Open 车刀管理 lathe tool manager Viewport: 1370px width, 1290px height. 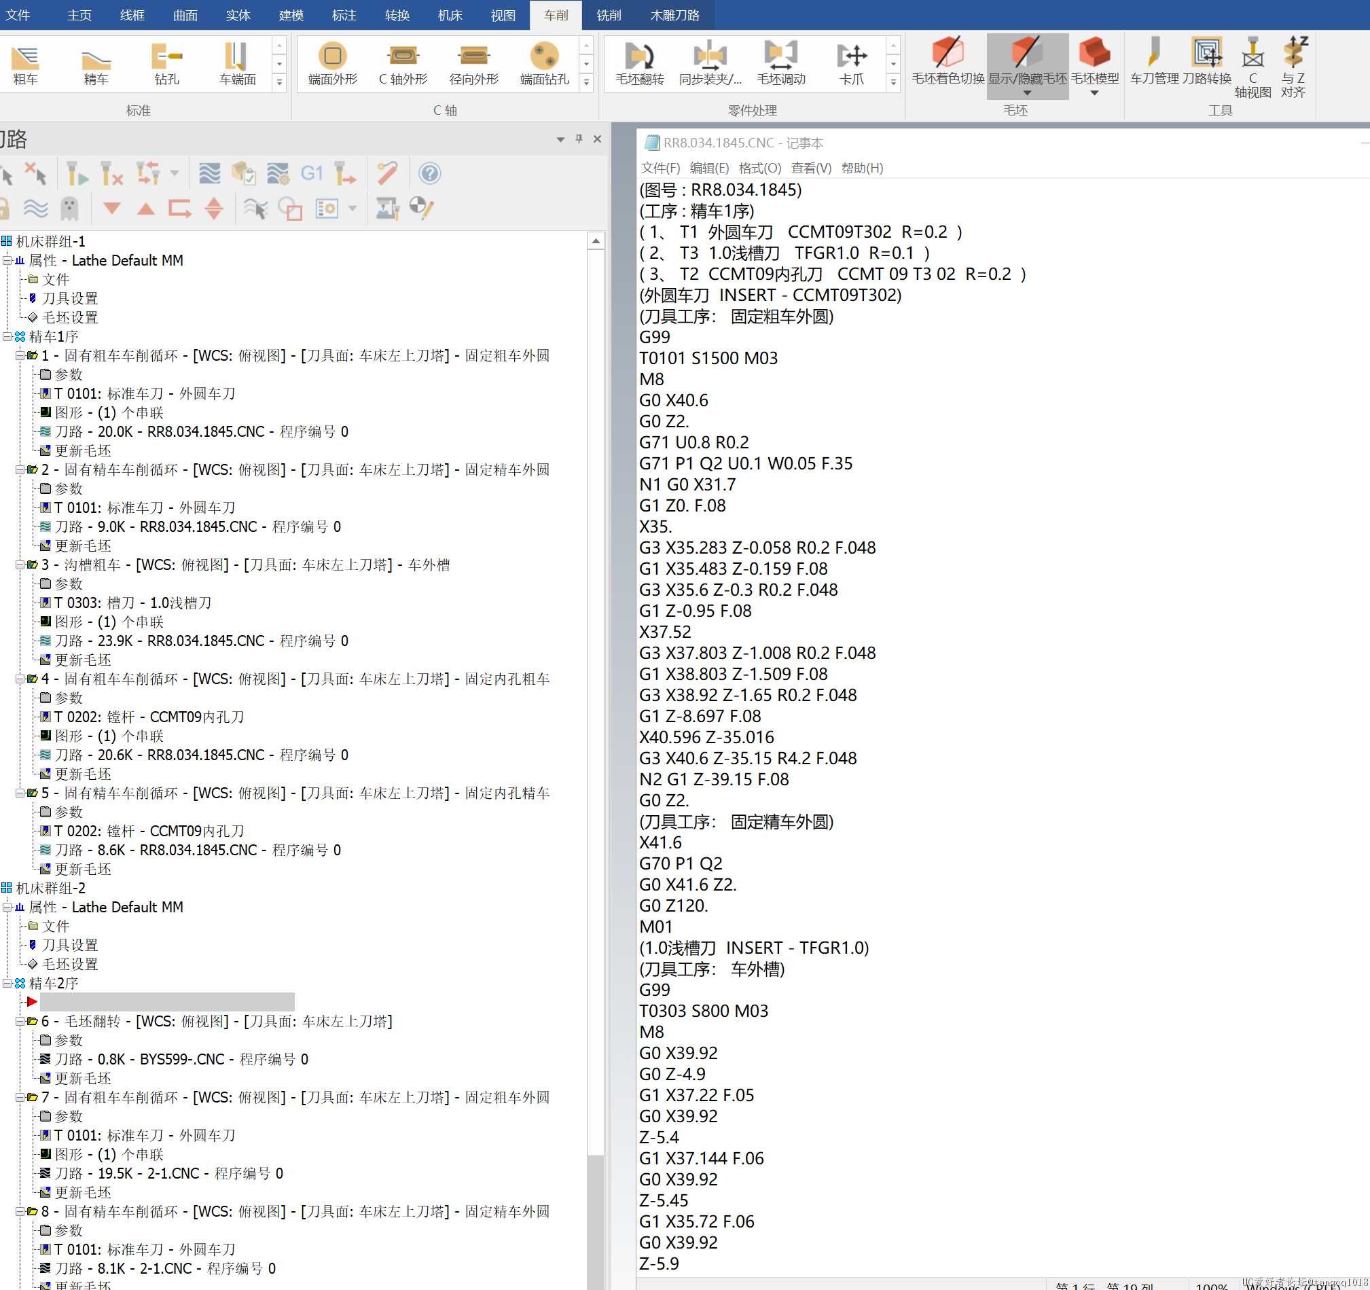tap(1154, 60)
